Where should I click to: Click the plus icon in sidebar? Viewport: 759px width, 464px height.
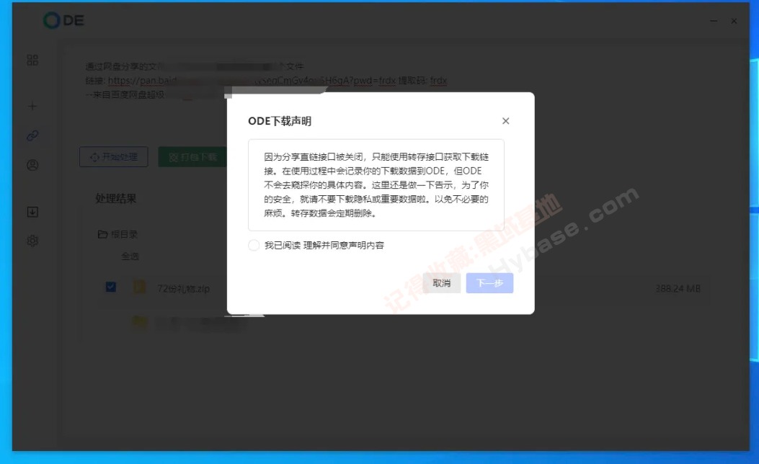32,106
